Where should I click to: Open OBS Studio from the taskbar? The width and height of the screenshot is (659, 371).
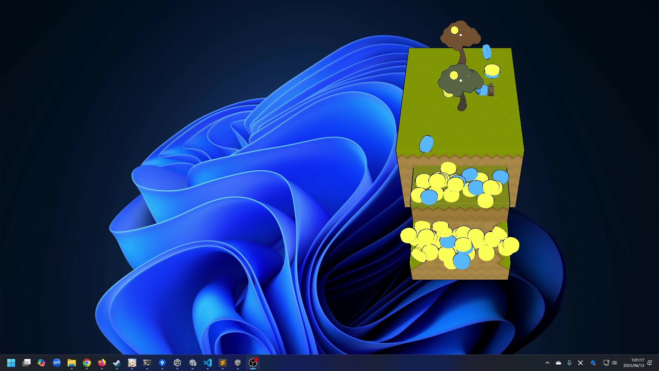(x=253, y=362)
